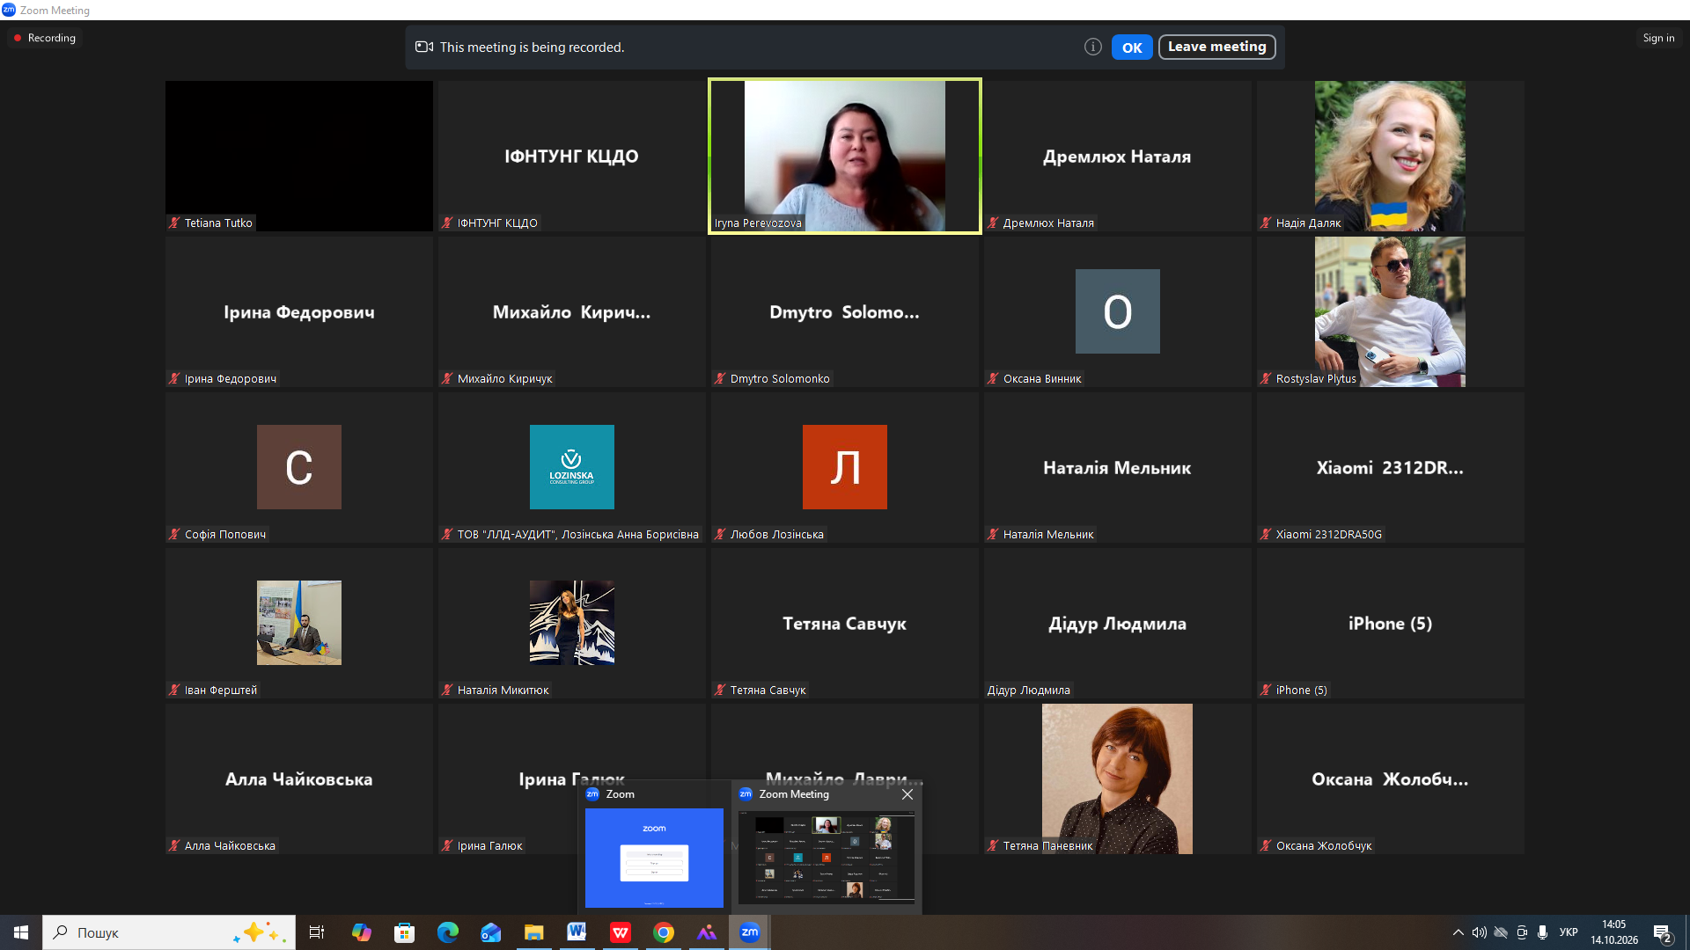Select ІванФерштей's profile picture

[299, 623]
